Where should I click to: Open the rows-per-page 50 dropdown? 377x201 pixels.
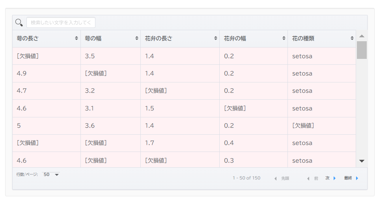coord(51,175)
